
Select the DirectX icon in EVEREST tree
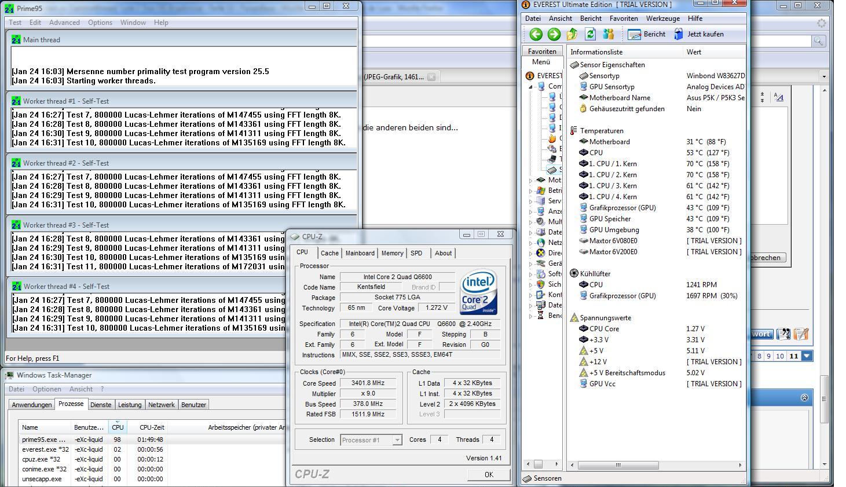541,253
